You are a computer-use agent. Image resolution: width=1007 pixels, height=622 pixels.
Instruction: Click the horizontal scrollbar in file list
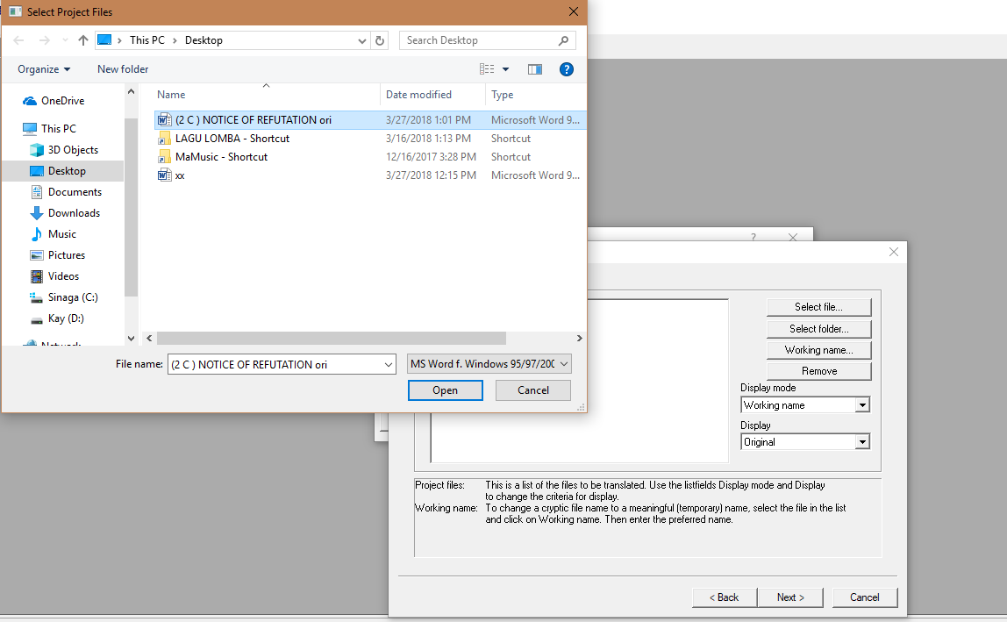pos(332,338)
